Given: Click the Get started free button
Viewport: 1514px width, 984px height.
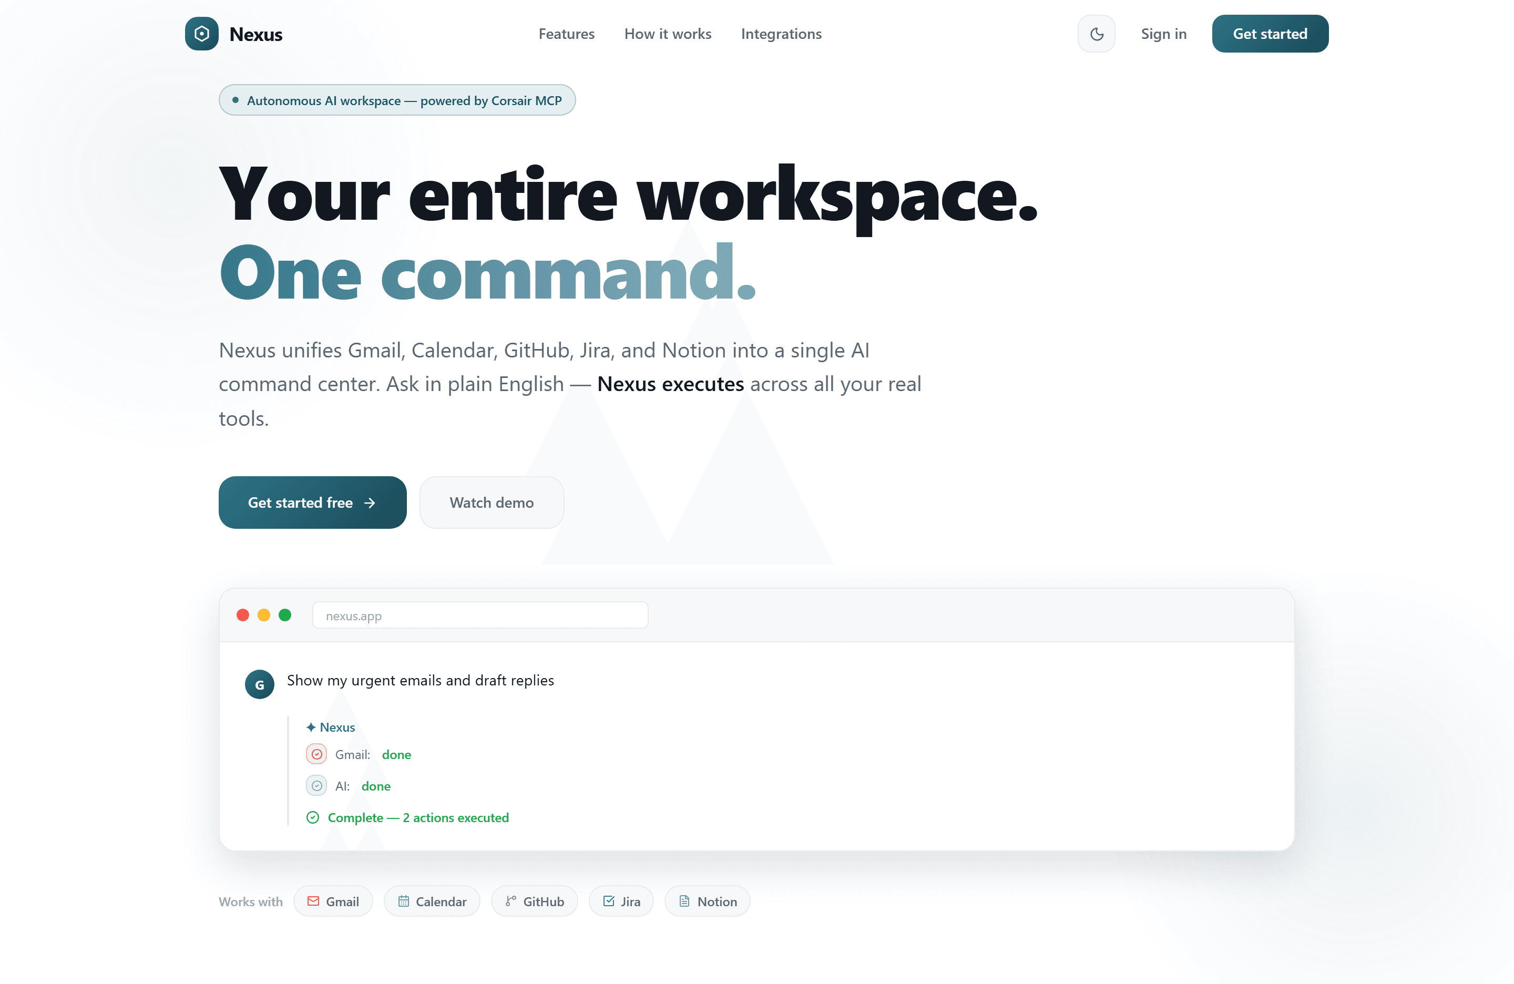Looking at the screenshot, I should coord(312,503).
